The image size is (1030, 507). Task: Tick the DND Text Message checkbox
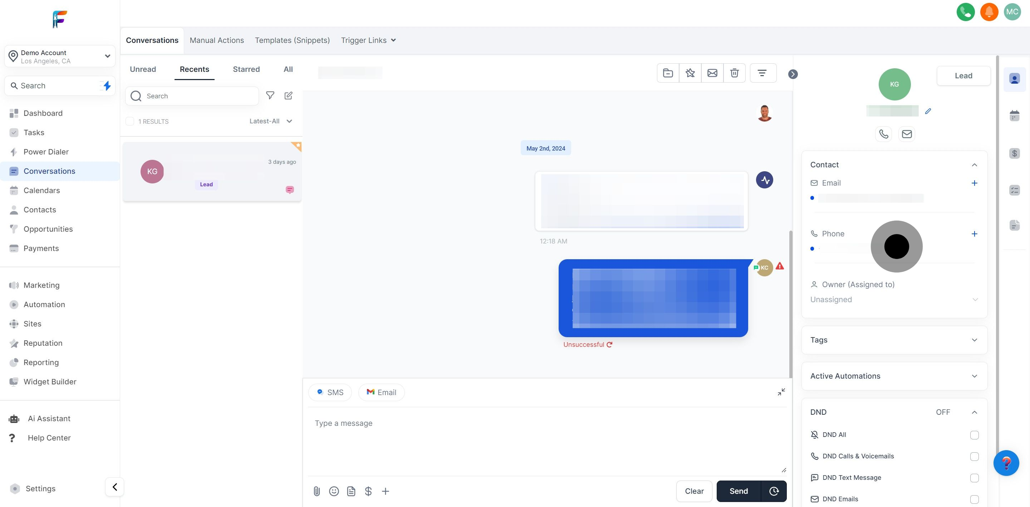click(x=974, y=478)
